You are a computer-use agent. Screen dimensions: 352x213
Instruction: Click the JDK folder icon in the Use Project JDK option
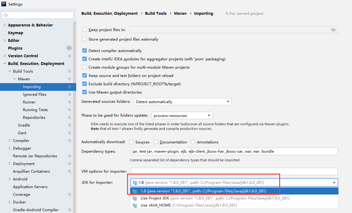(135, 198)
